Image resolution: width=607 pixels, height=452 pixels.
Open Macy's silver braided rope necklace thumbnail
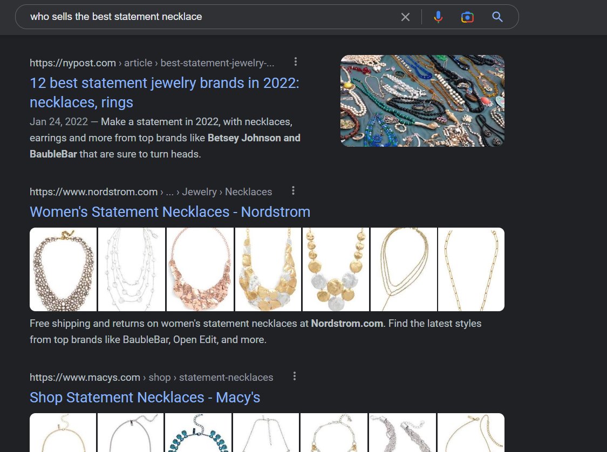(403, 433)
